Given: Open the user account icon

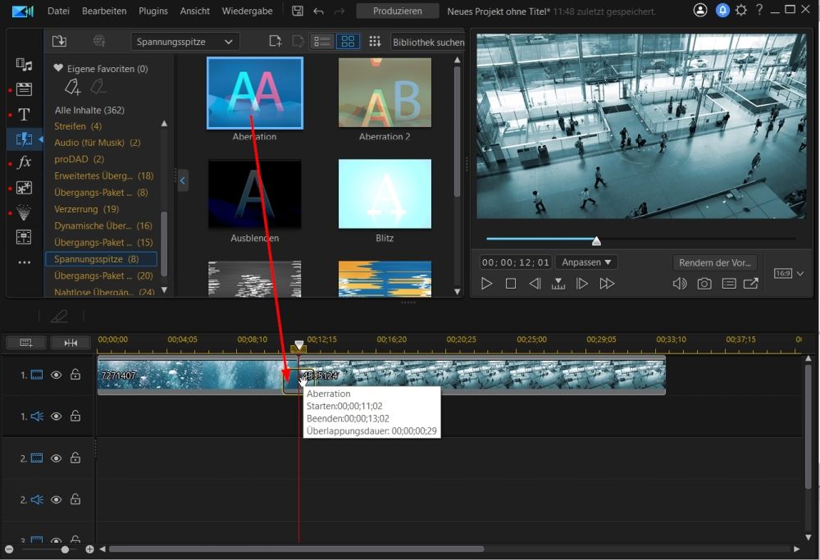Looking at the screenshot, I should [x=699, y=10].
